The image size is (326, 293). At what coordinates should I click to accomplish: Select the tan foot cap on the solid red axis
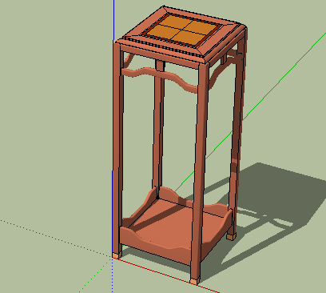pos(194,281)
